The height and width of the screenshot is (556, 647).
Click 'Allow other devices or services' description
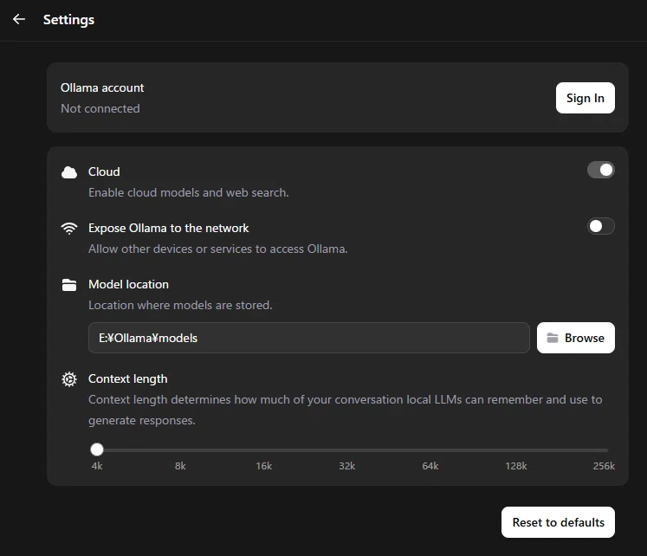tap(218, 249)
